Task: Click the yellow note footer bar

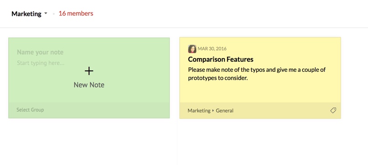Action: pyautogui.click(x=260, y=111)
